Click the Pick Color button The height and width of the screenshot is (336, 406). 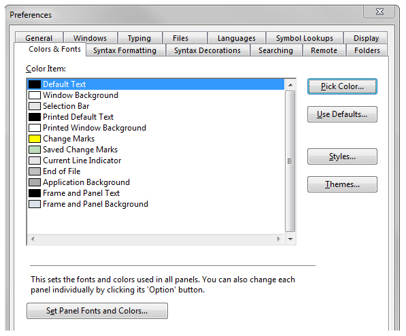(x=342, y=86)
